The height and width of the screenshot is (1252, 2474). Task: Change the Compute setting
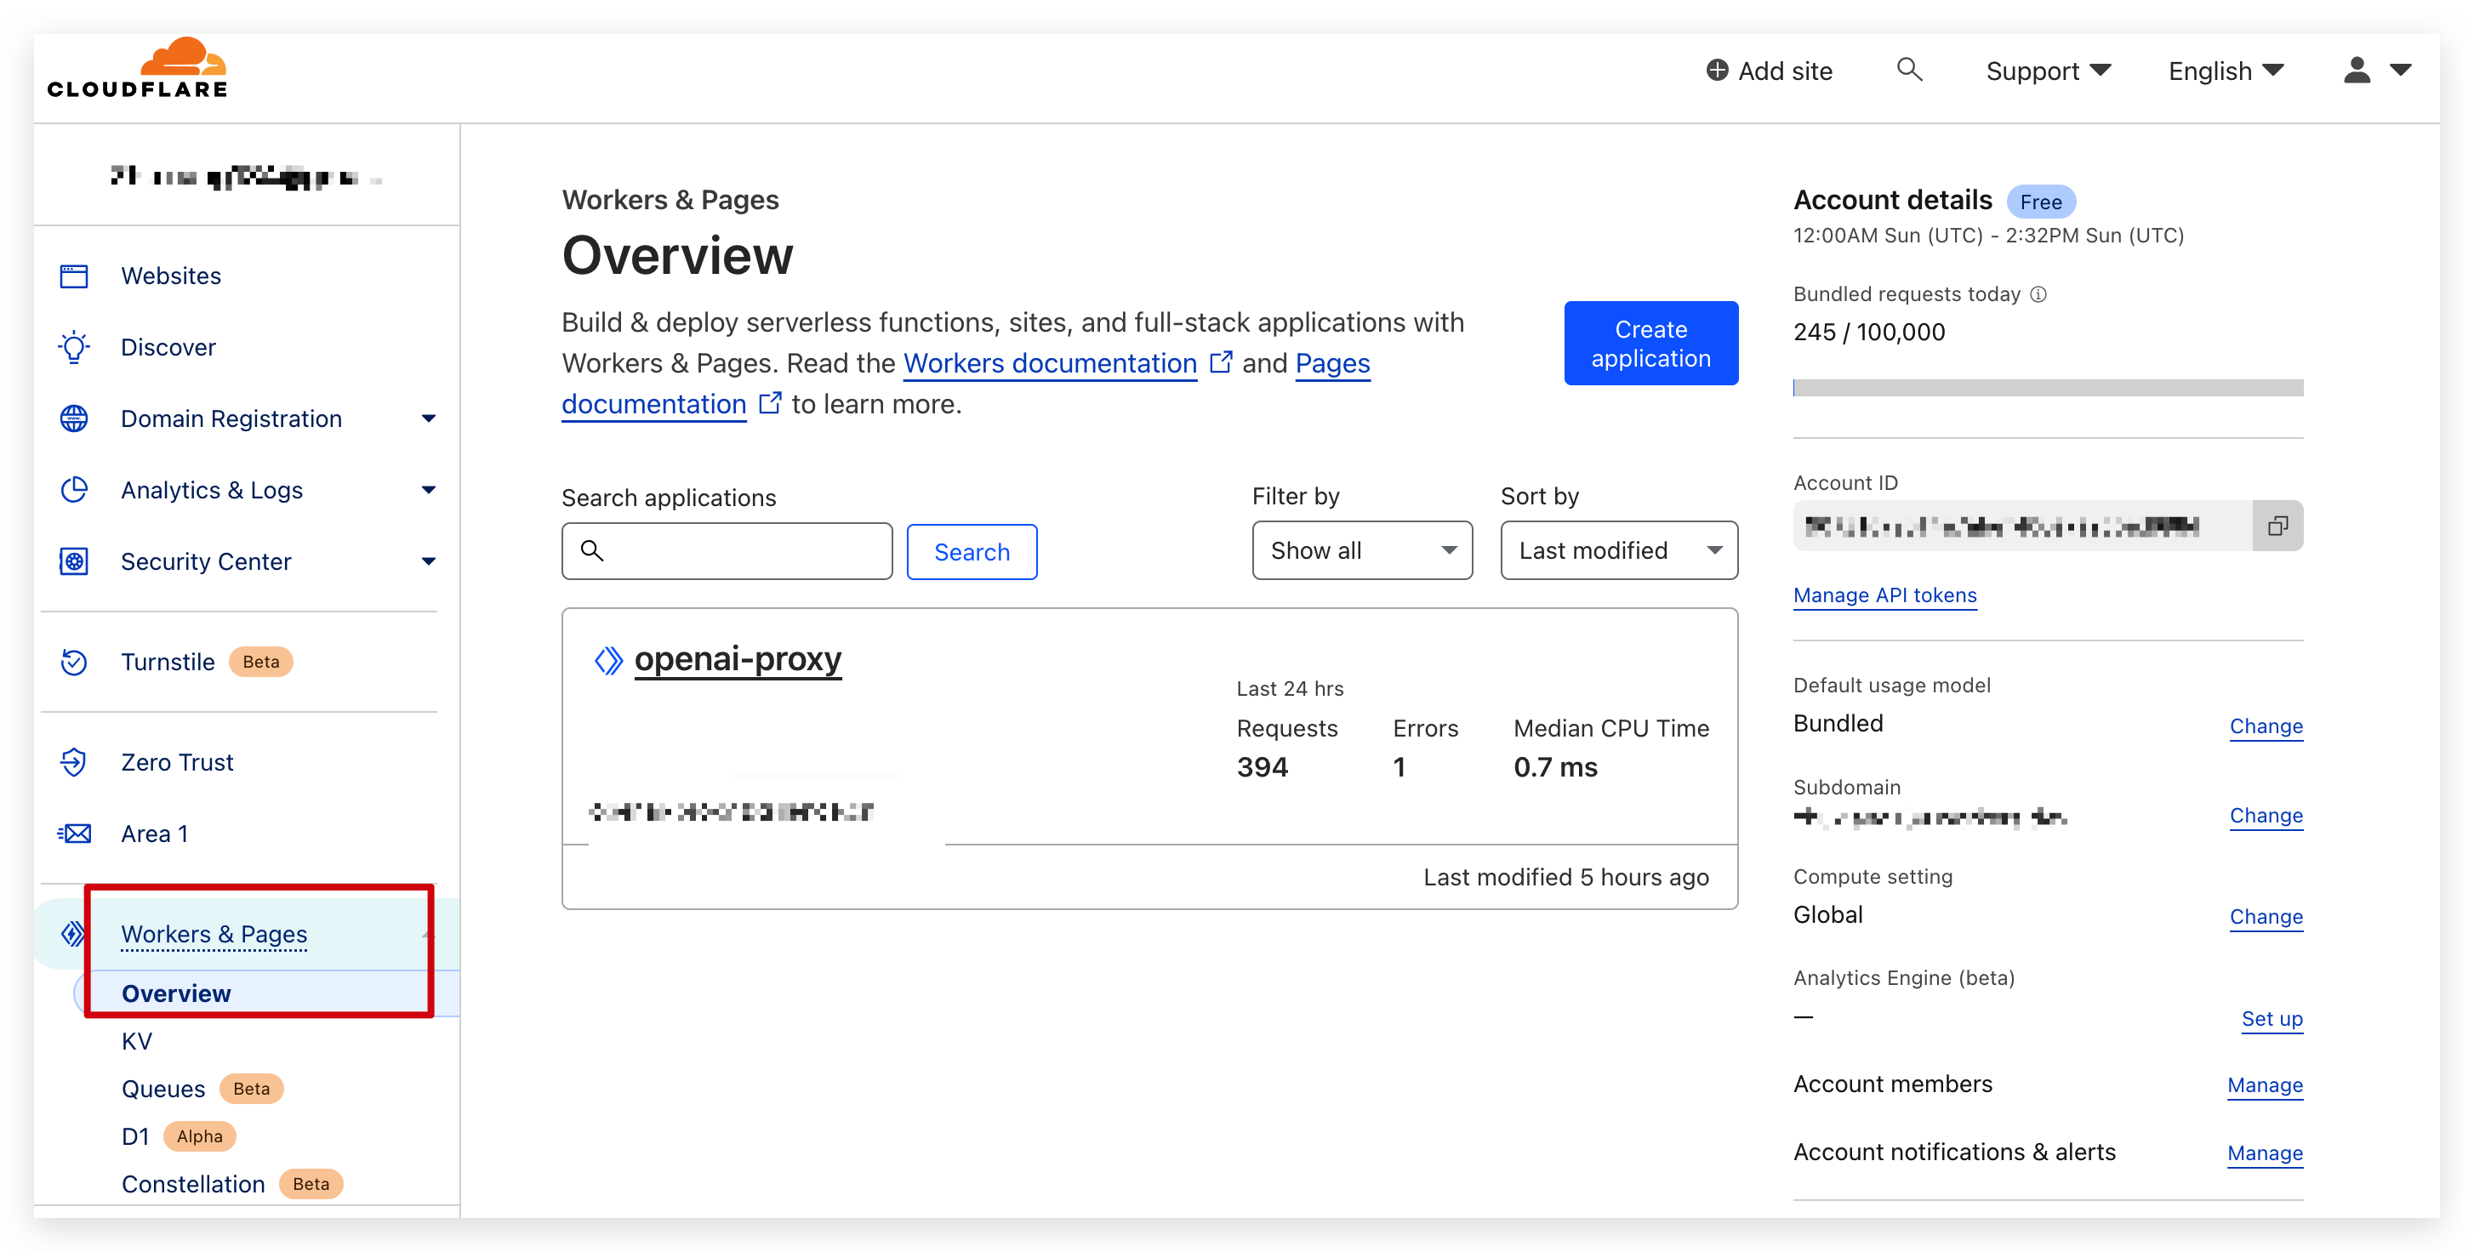pos(2266,917)
